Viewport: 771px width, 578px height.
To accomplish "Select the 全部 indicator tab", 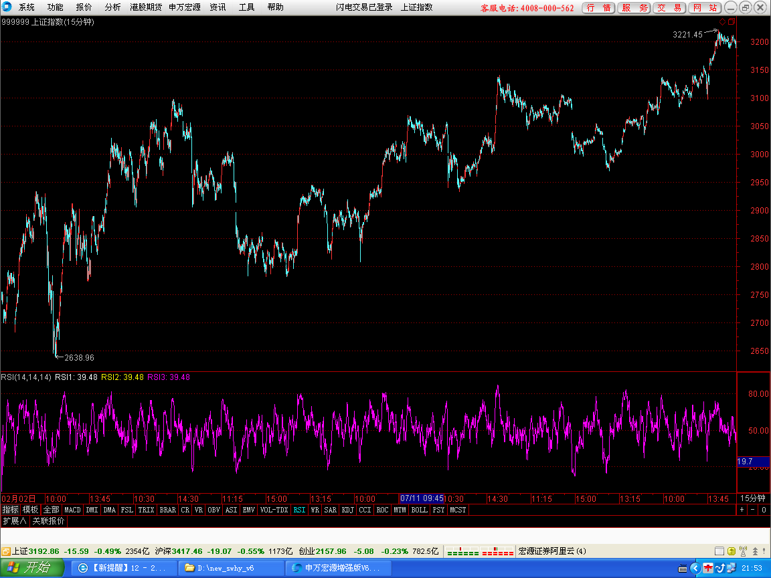I will click(51, 510).
